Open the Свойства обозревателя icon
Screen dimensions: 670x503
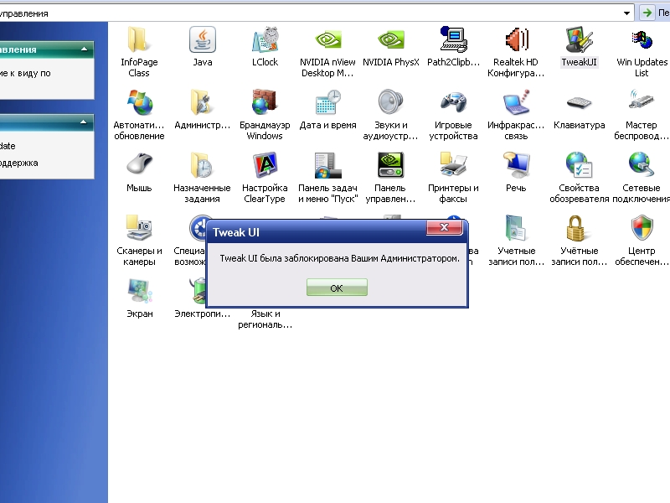(x=579, y=165)
